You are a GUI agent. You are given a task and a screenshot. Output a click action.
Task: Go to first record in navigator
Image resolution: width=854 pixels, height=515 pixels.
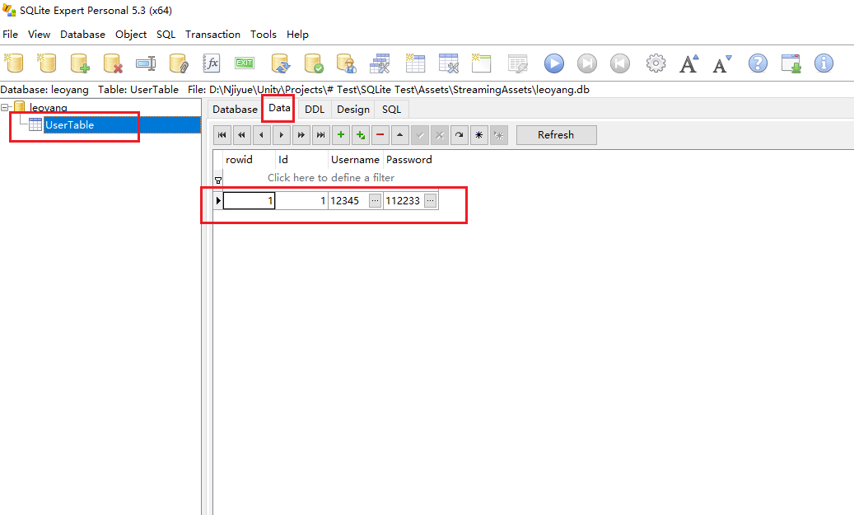222,134
